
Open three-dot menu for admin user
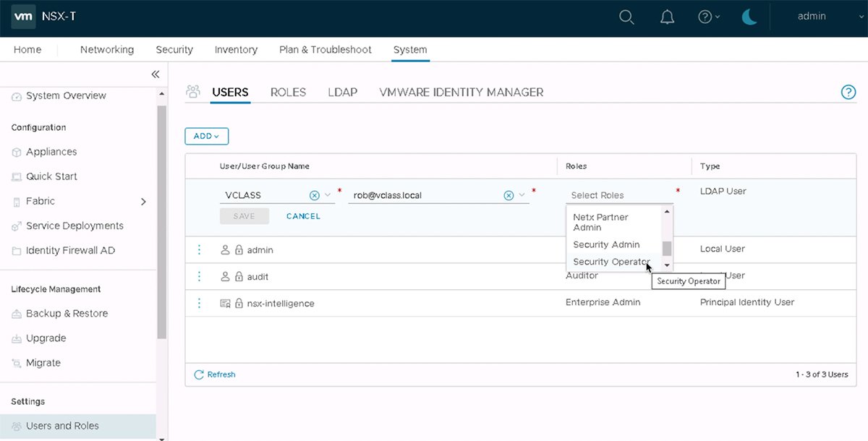tap(199, 249)
